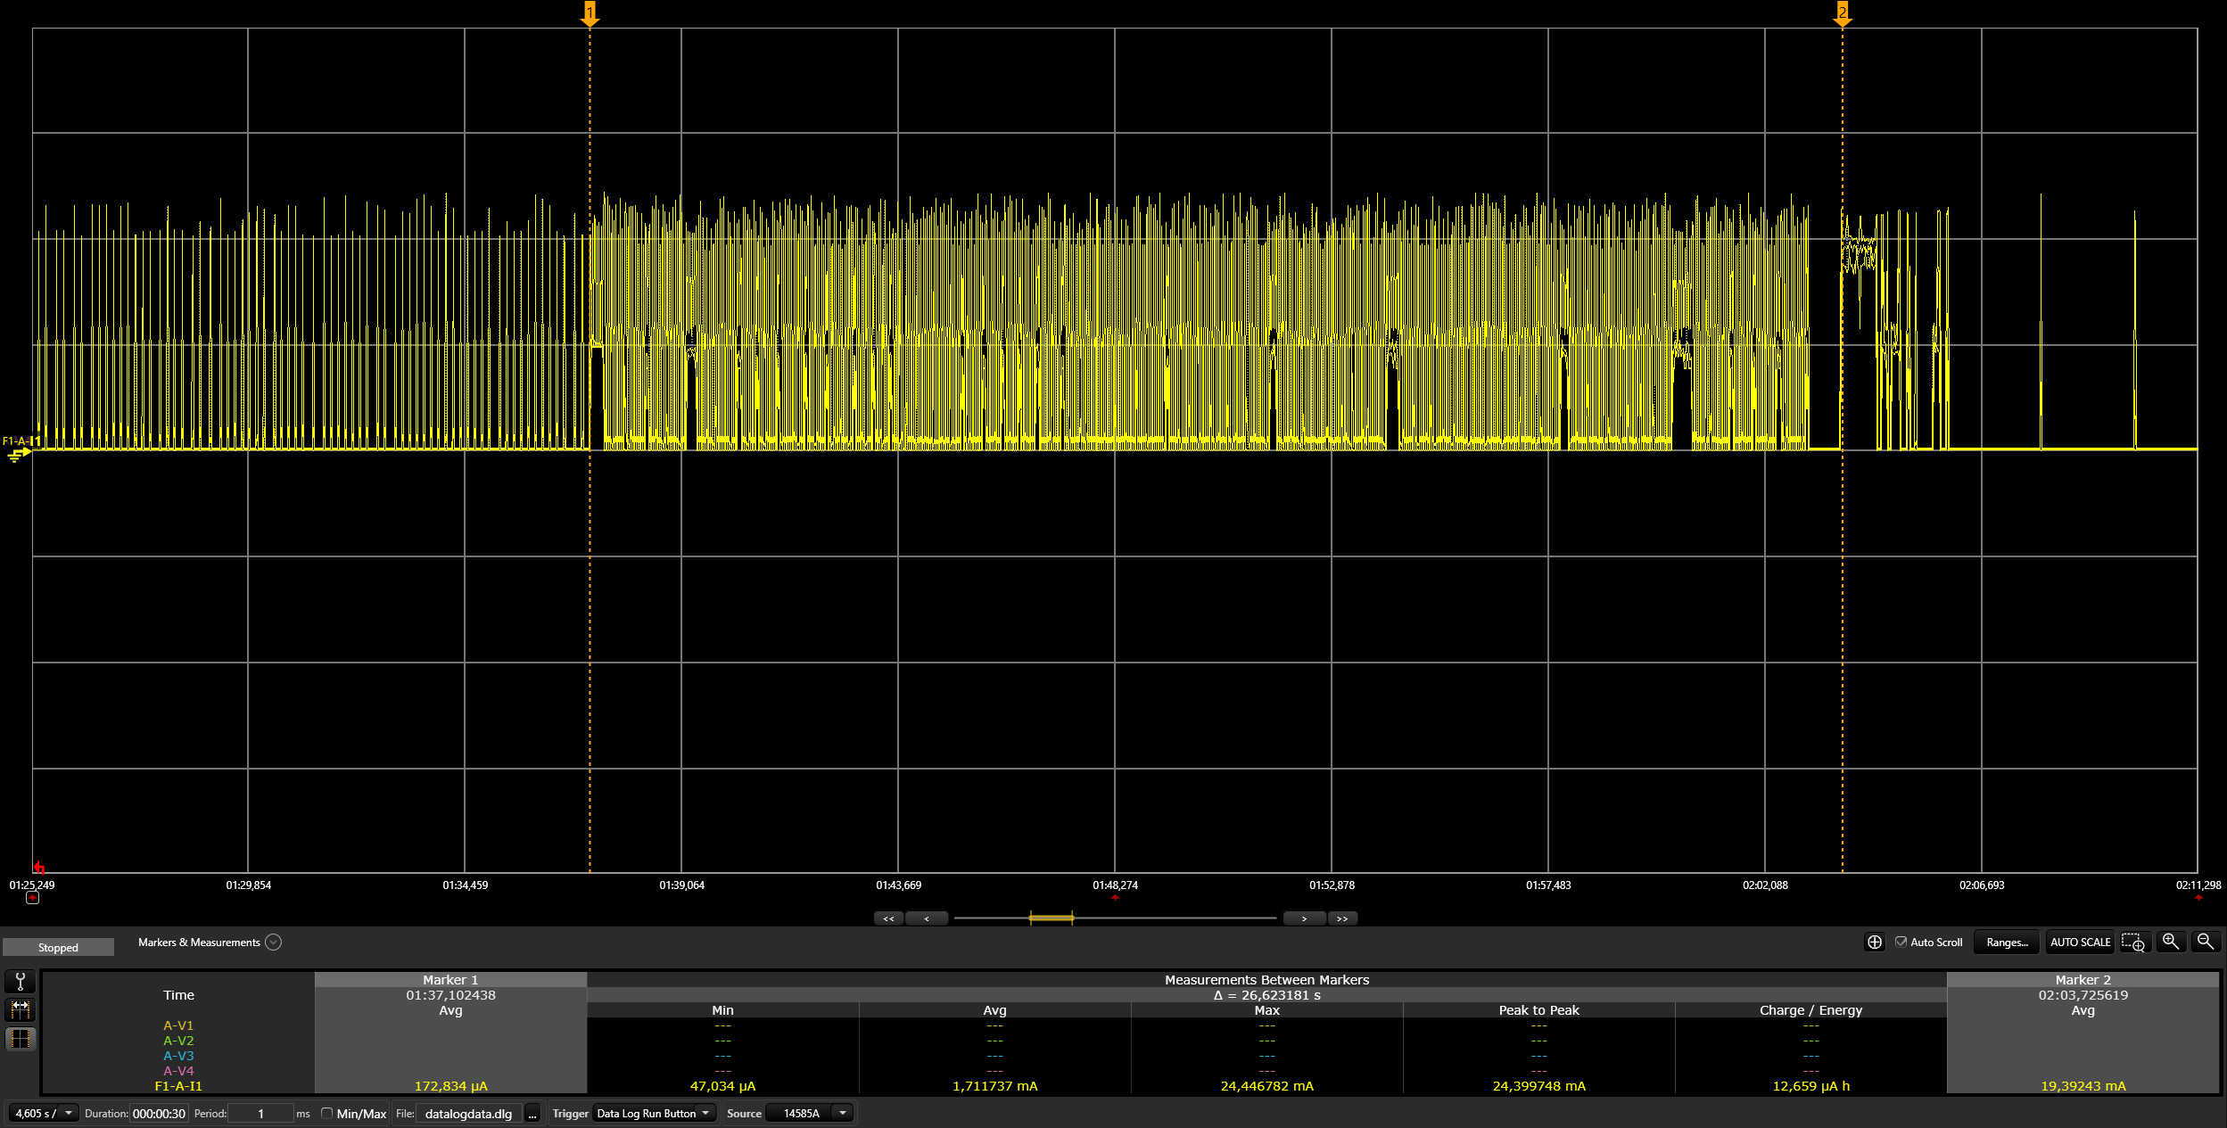Open the 4,605 s/ time scale dropdown

(44, 1113)
